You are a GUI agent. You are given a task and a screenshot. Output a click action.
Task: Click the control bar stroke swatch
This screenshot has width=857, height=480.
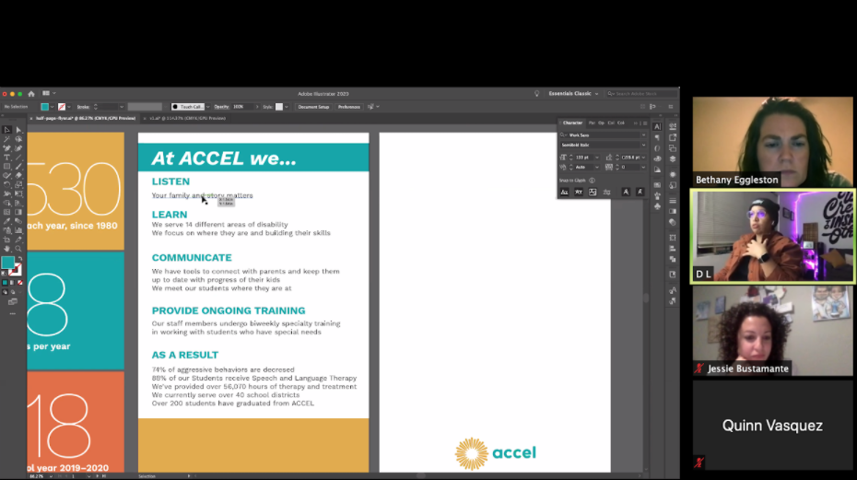tap(62, 107)
